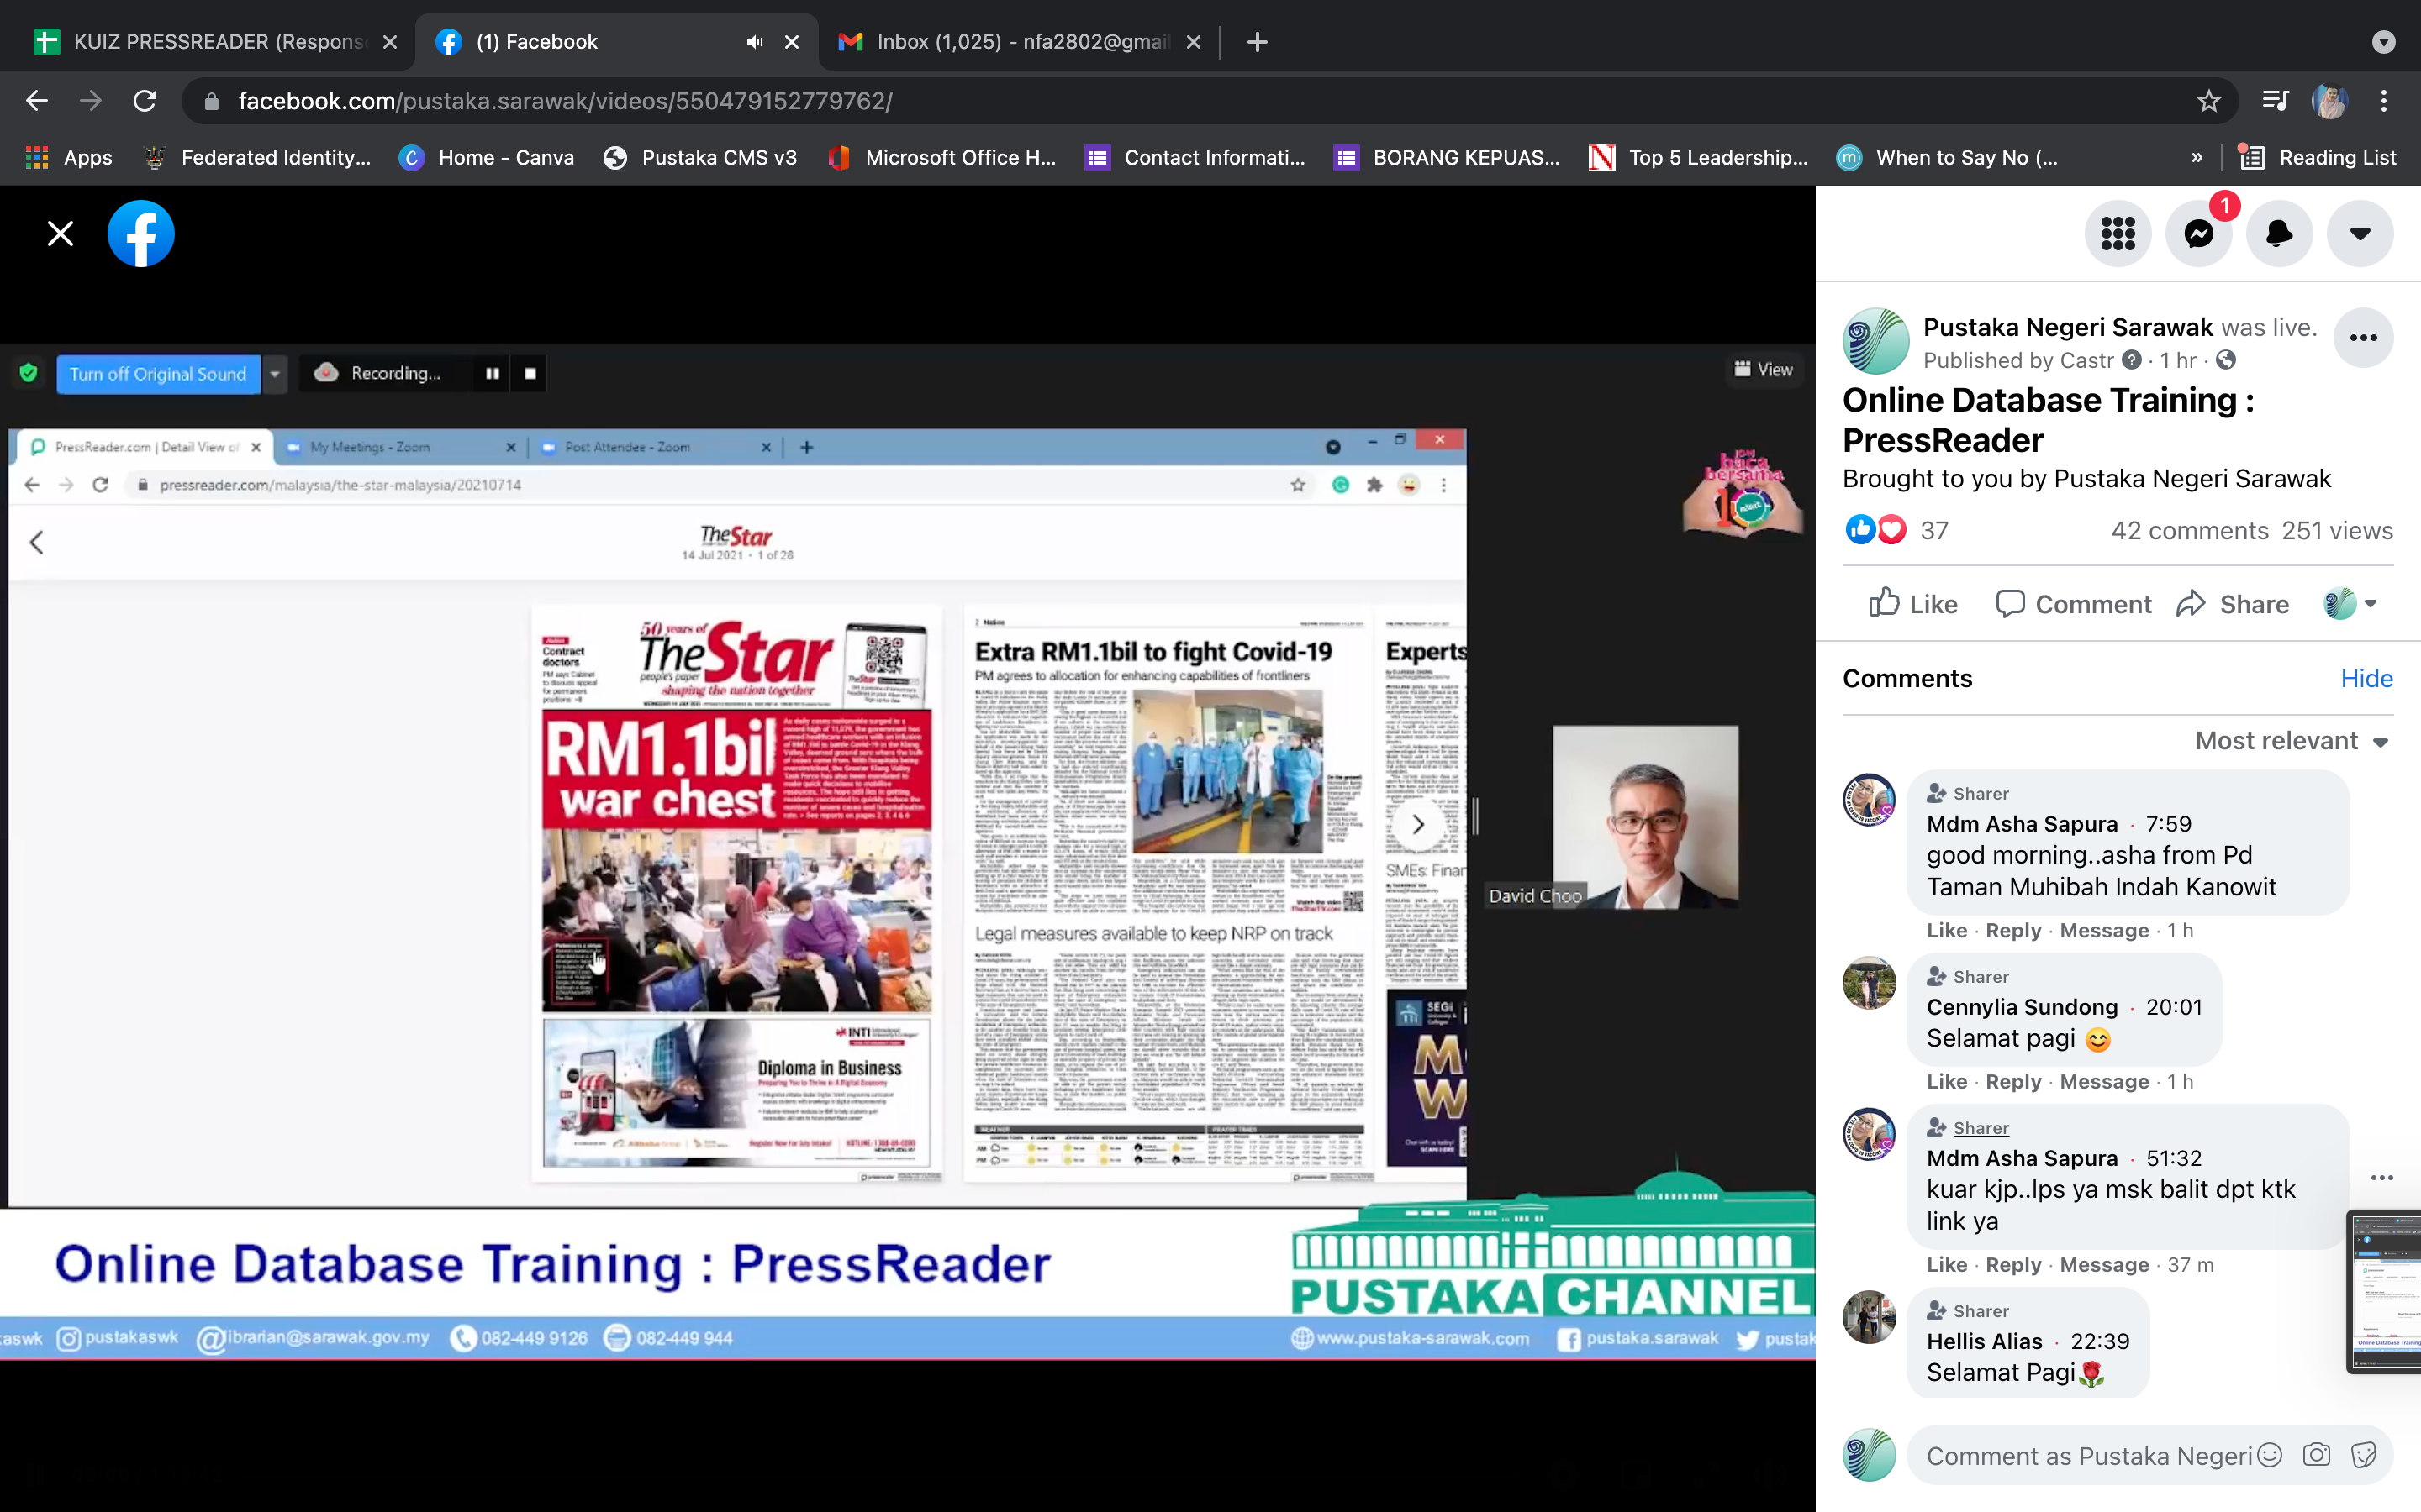Viewport: 2421px width, 1512px height.
Task: Turn off Original Sound in Zoom
Action: point(158,373)
